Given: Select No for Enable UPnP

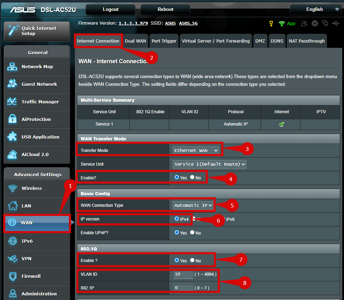Looking at the screenshot, I should coord(192,232).
